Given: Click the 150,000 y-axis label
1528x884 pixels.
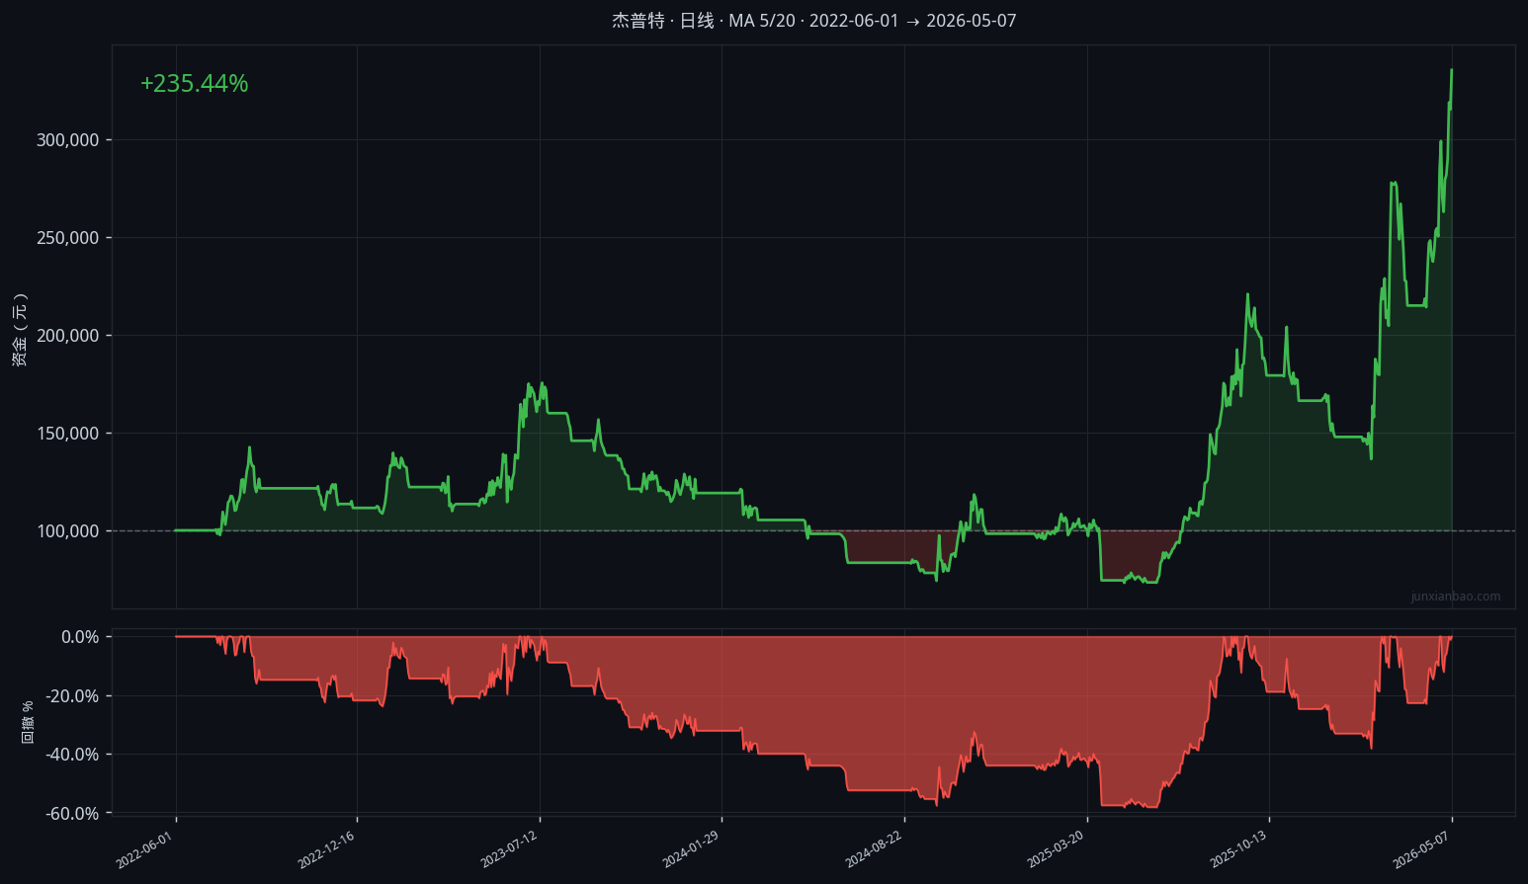Looking at the screenshot, I should pyautogui.click(x=68, y=434).
